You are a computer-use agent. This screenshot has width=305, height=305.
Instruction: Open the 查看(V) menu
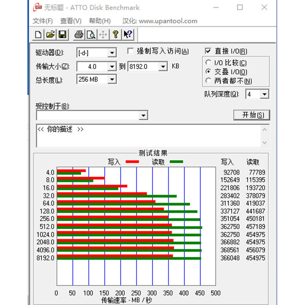(70, 21)
